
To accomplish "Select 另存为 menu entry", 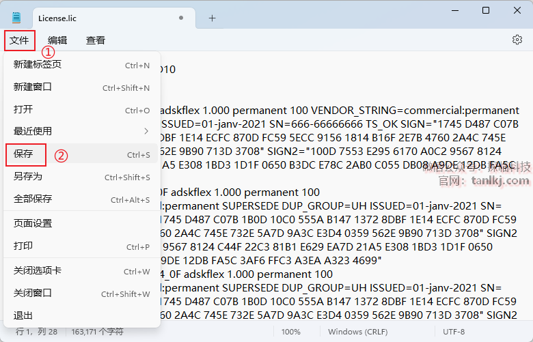I will pyautogui.click(x=81, y=177).
